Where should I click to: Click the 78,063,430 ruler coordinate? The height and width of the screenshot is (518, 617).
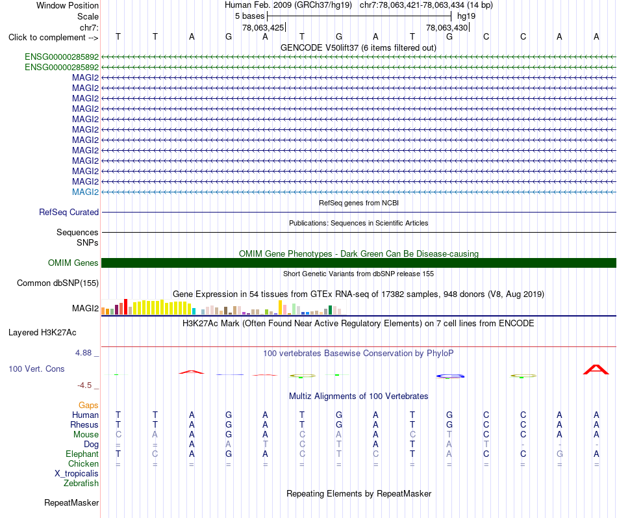pyautogui.click(x=447, y=27)
